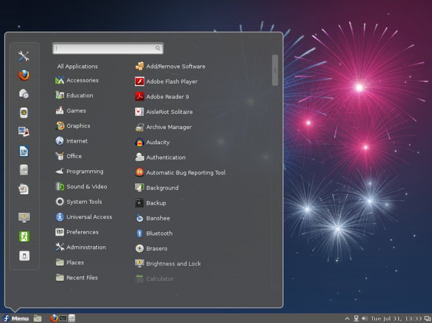Launch Adobe Flash Player from the application list
This screenshot has width=432, height=323.
pos(171,82)
